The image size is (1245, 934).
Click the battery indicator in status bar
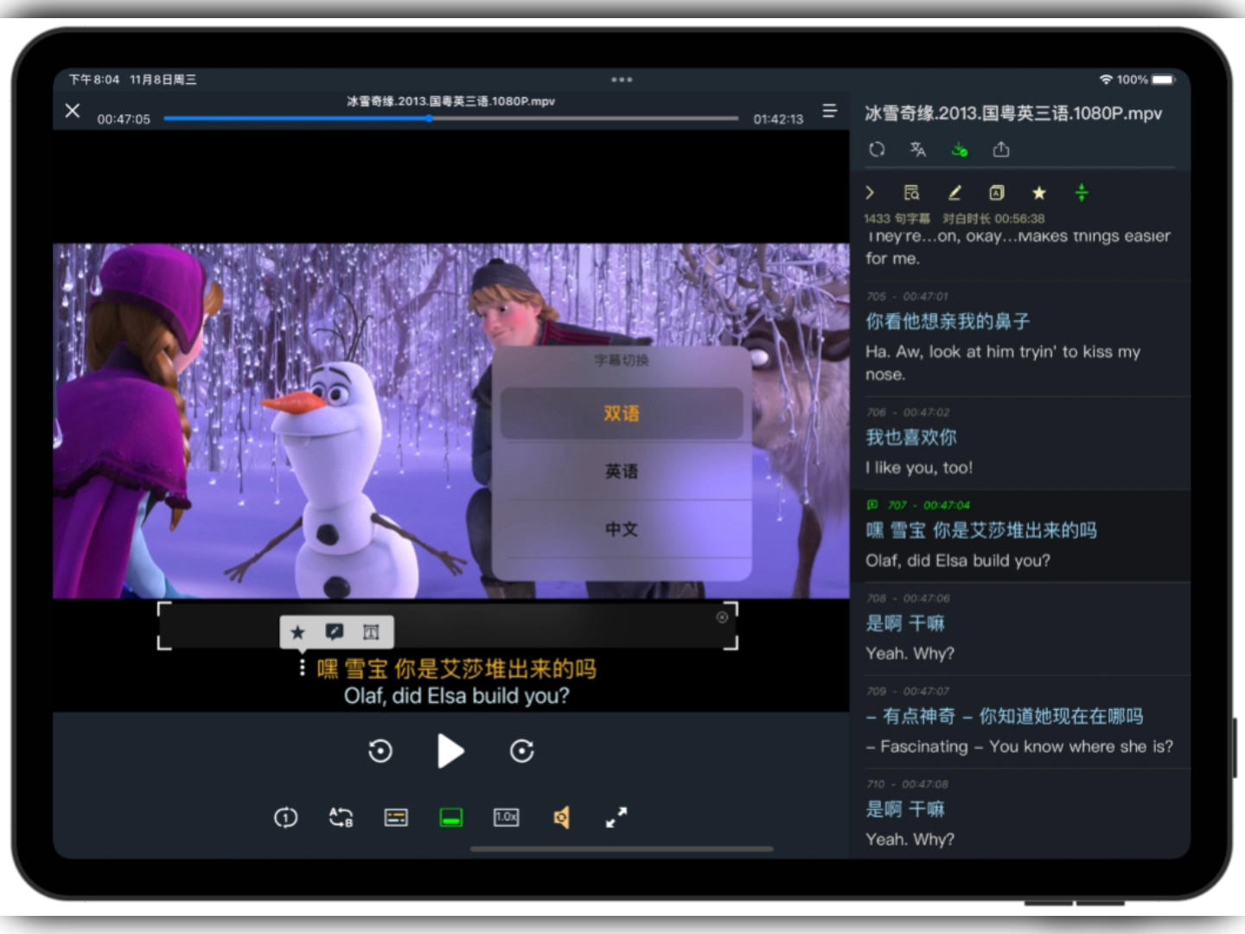click(1163, 80)
